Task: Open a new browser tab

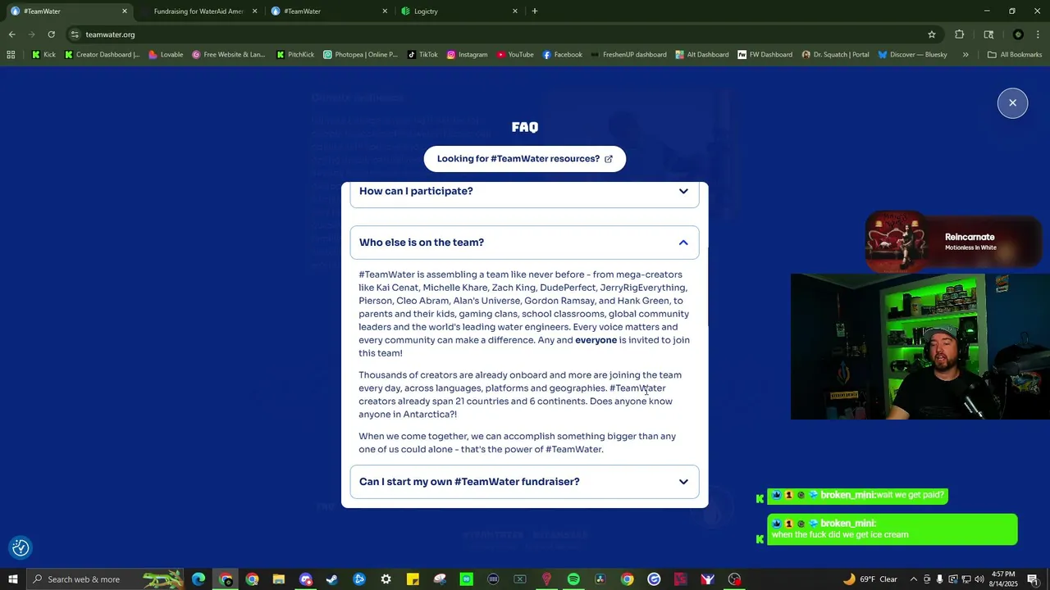Action: click(535, 11)
